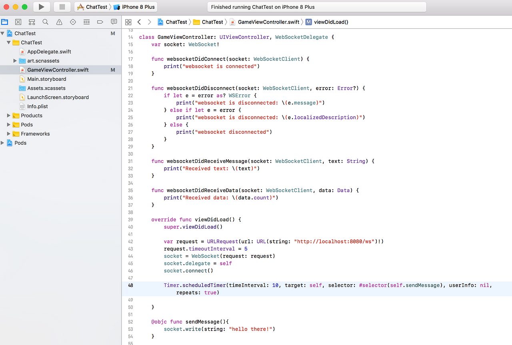Open viewDidLoad() method jump bar menu
This screenshot has height=345, width=512.
327,22
